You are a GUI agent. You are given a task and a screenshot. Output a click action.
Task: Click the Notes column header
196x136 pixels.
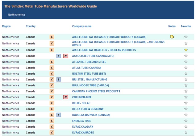point(172,26)
